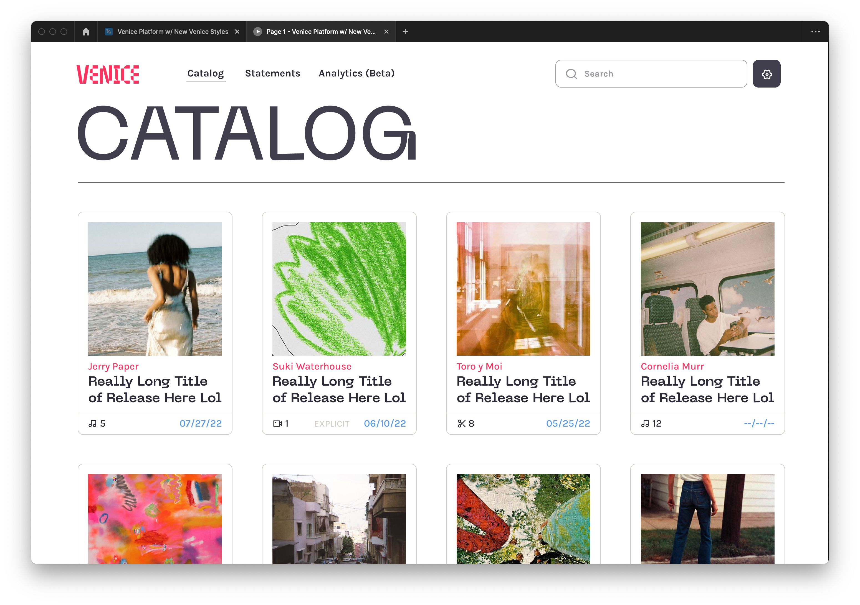This screenshot has height=605, width=860.
Task: Click the CATALOG page heading
Action: [246, 133]
